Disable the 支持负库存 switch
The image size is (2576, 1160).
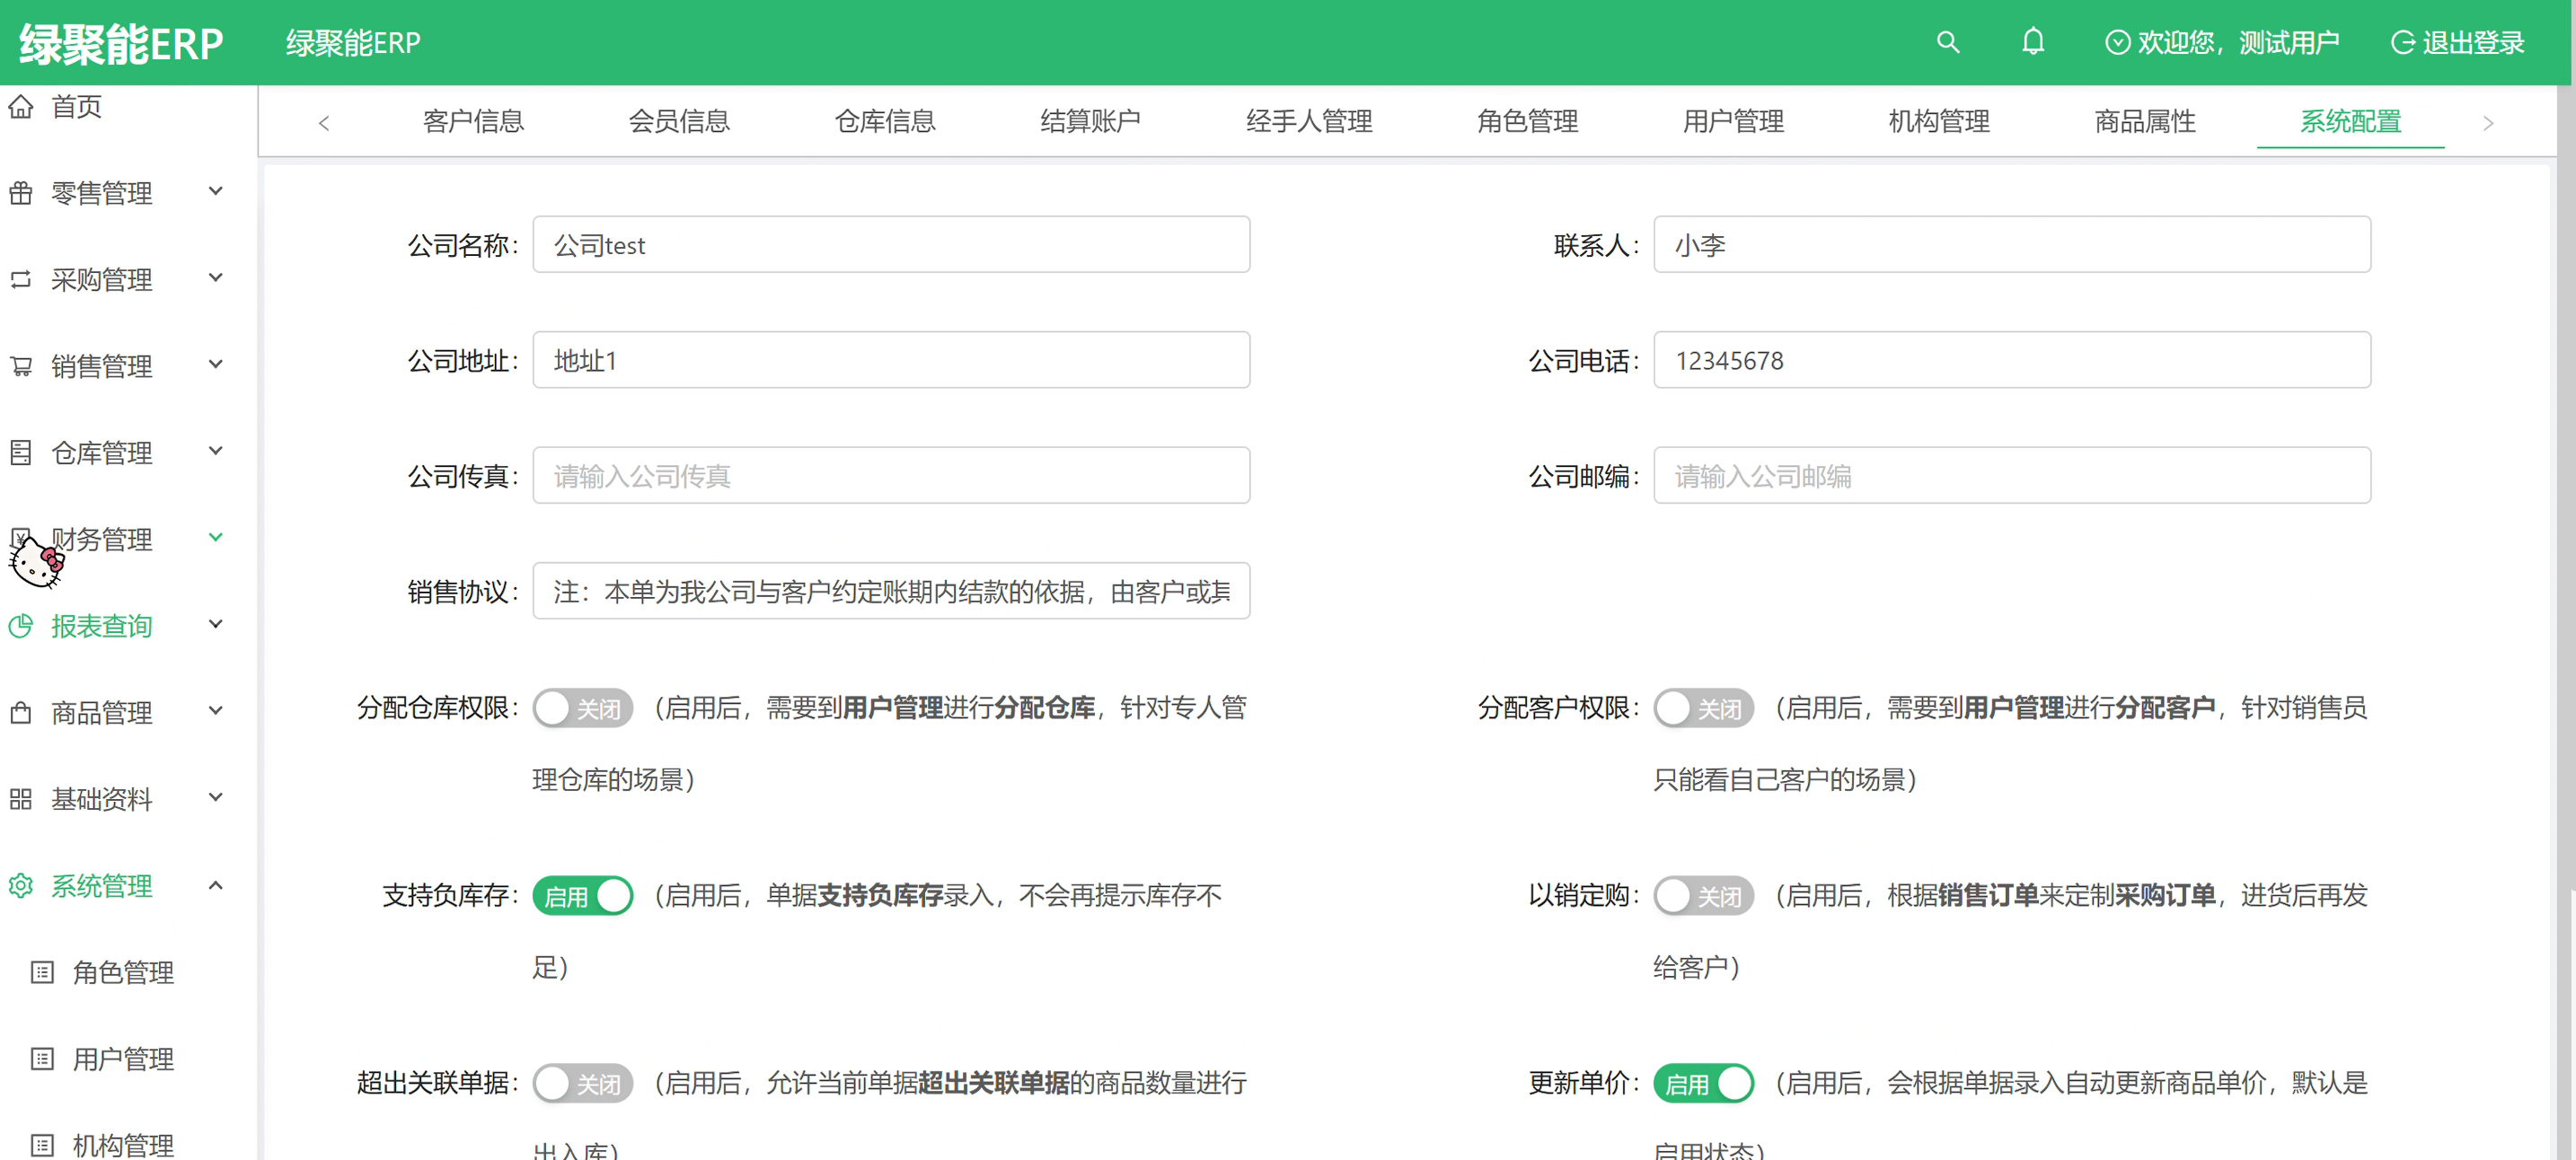583,896
